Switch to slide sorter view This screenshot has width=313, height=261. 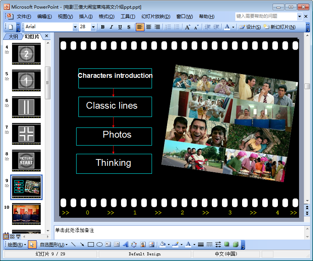coord(12,237)
